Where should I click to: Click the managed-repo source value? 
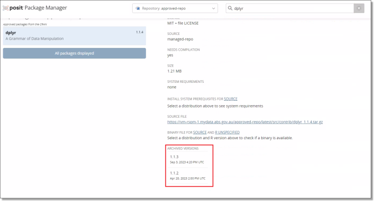pos(180,39)
